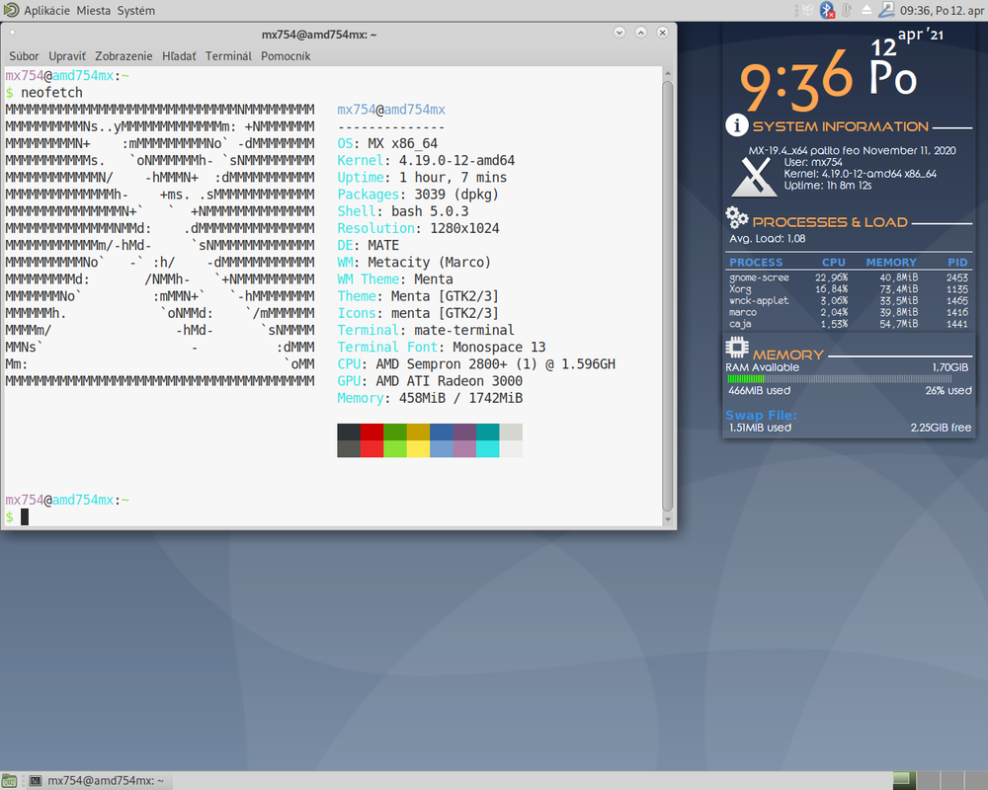Click the terminal title 'mx754@amd754mx: ~'
Viewport: 988px width, 790px height.
319,35
